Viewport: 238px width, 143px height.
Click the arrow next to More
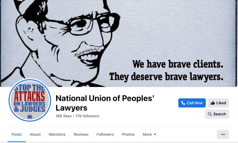tap(155, 134)
